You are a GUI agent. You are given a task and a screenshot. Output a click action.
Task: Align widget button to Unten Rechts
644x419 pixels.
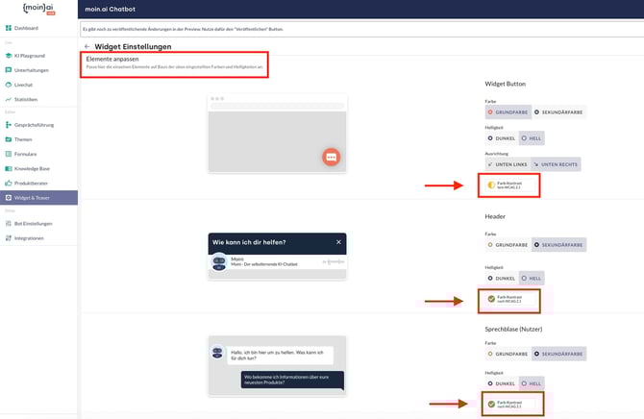(x=557, y=164)
